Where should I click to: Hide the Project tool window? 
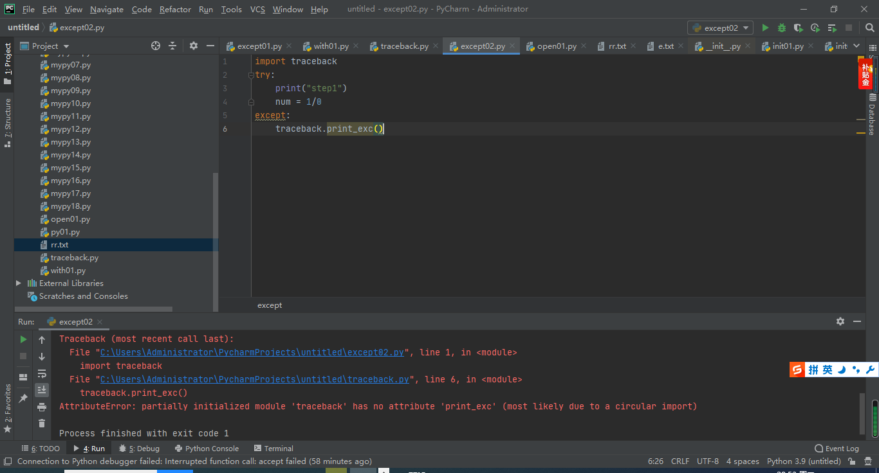[x=210, y=46]
